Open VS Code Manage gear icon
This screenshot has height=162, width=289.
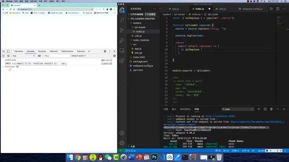tap(122, 143)
